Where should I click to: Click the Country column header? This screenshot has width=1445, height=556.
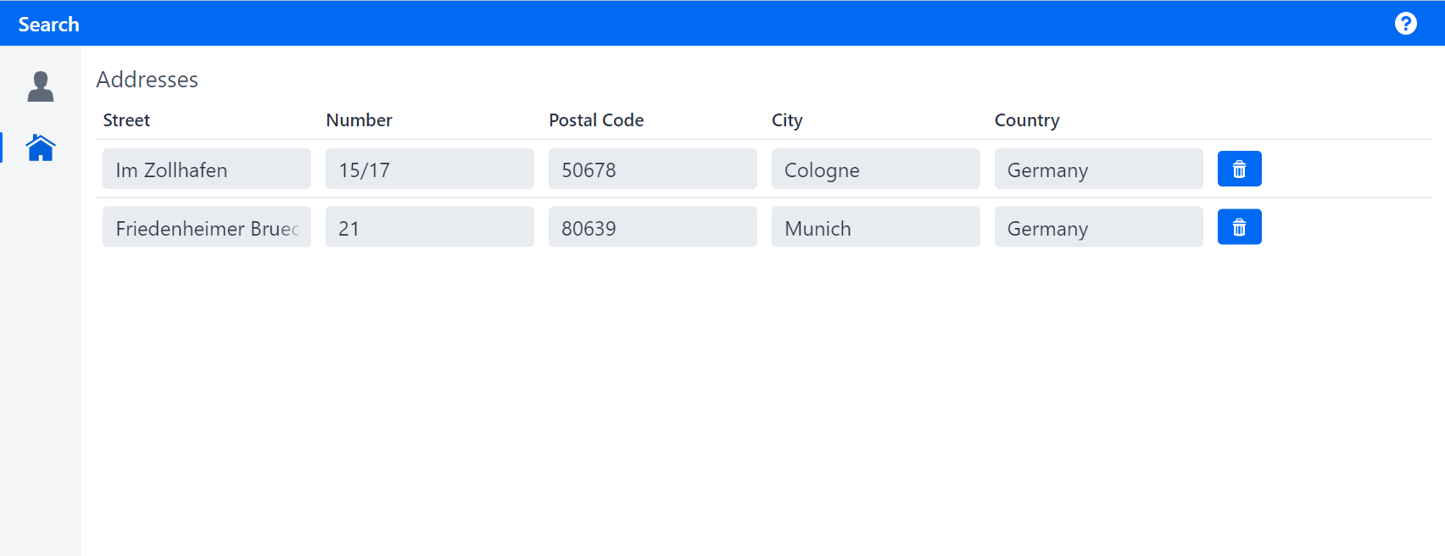[x=1027, y=120]
